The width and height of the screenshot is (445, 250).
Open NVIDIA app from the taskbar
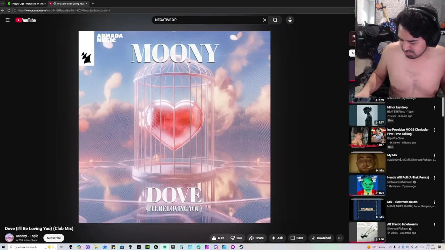click(147, 247)
